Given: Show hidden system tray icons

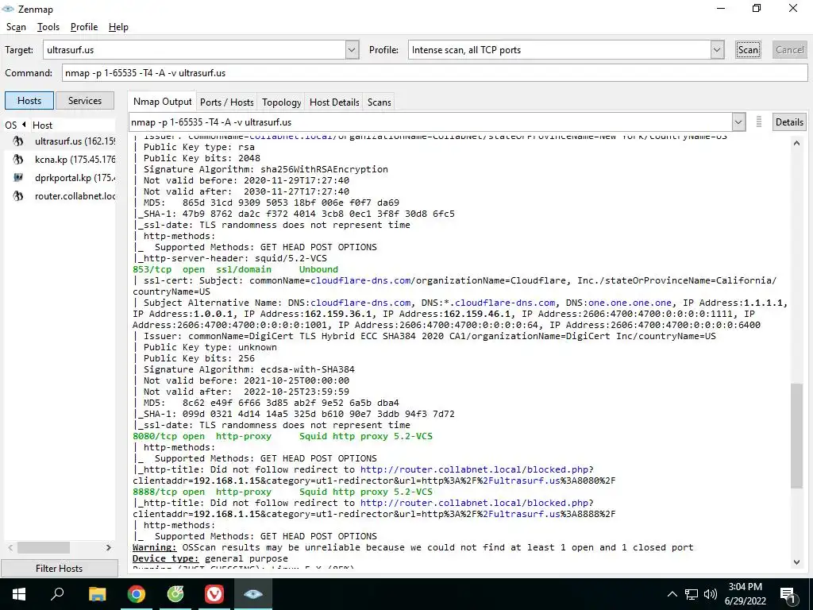Looking at the screenshot, I should tap(672, 594).
